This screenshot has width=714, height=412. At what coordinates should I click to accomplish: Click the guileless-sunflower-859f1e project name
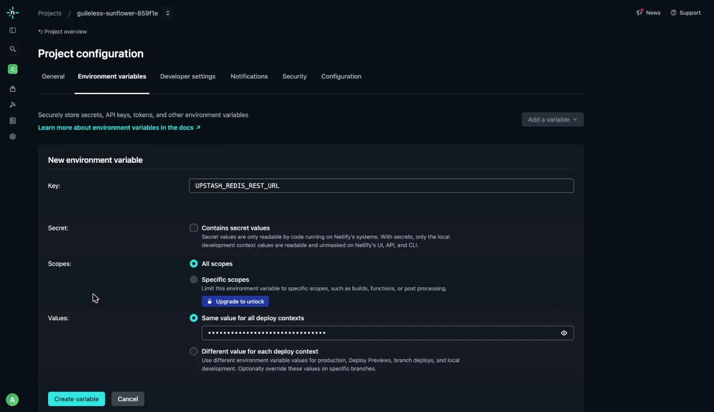click(117, 13)
